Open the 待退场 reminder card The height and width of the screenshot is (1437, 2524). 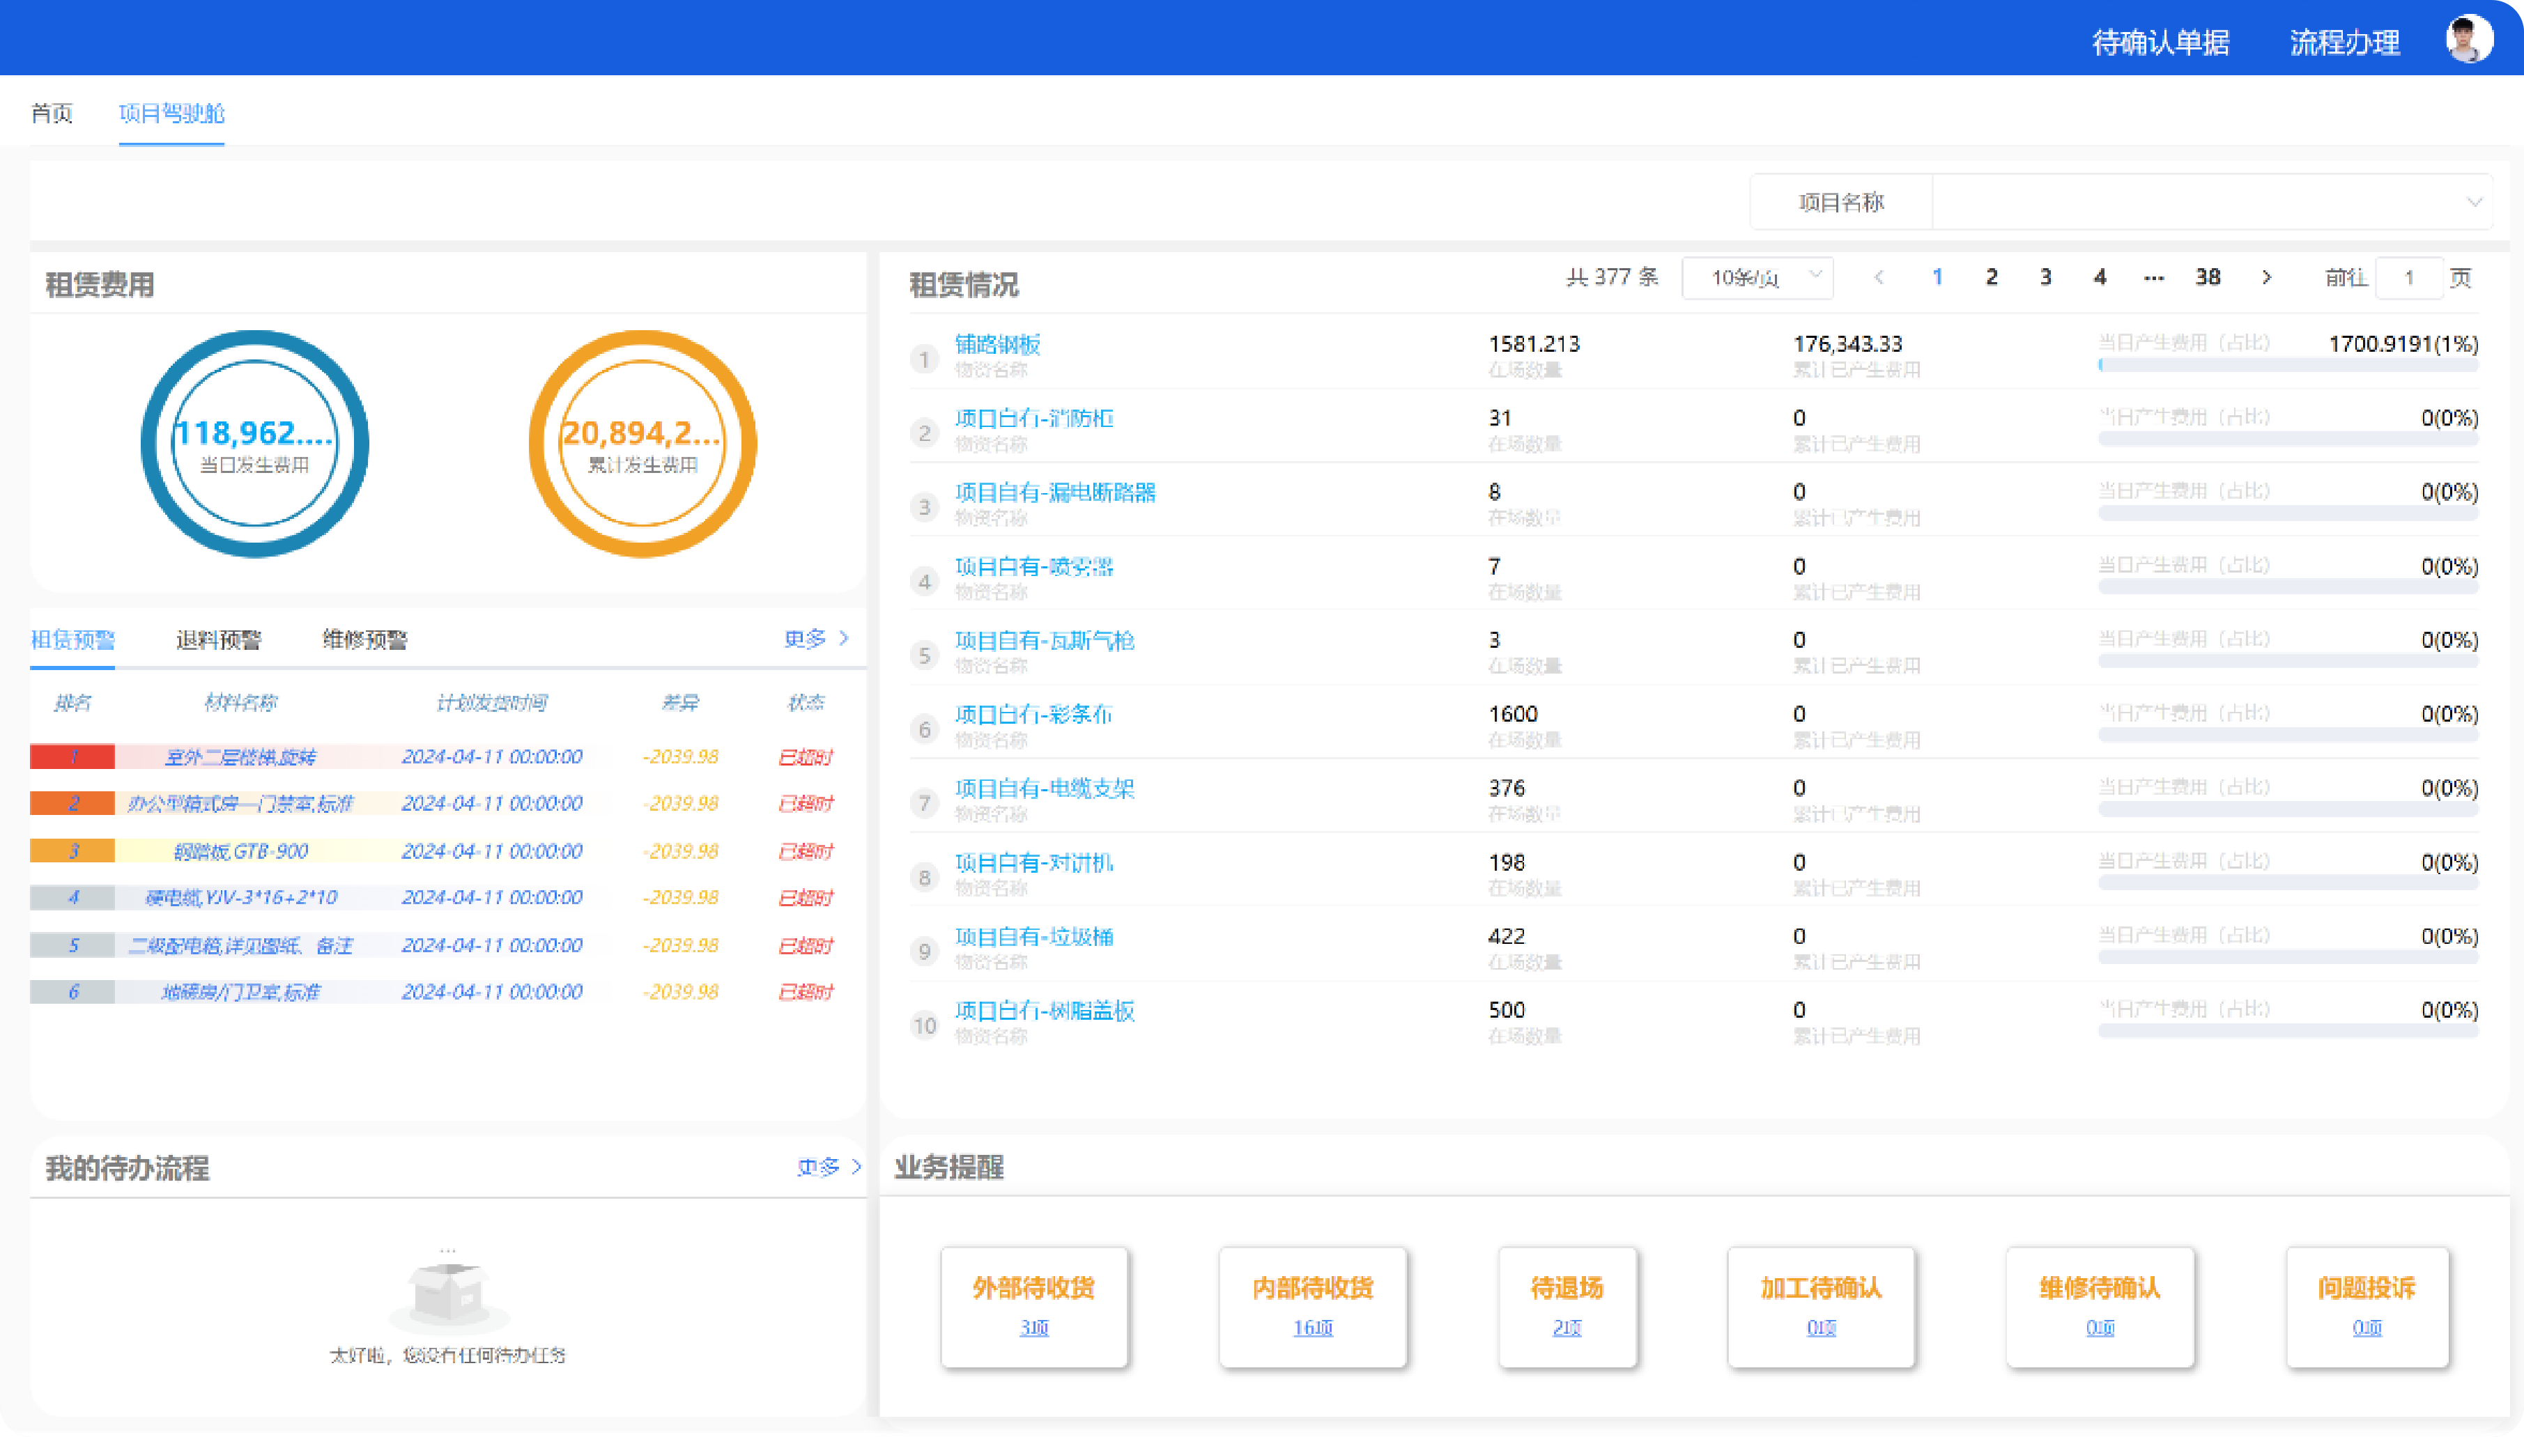tap(1567, 1307)
